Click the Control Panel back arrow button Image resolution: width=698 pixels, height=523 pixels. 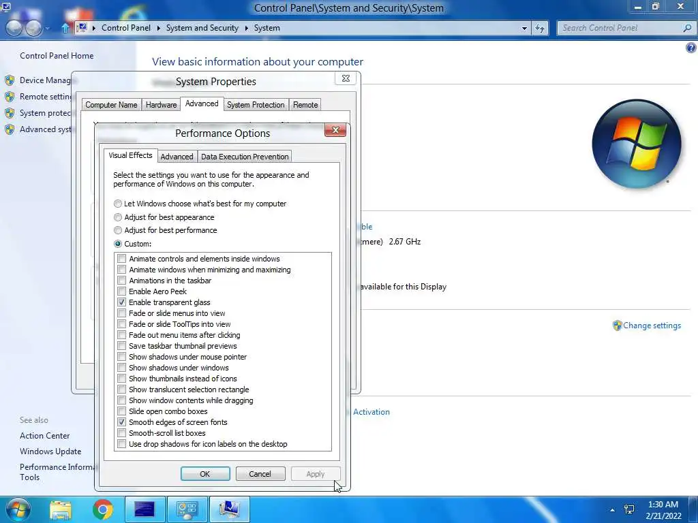tap(14, 28)
